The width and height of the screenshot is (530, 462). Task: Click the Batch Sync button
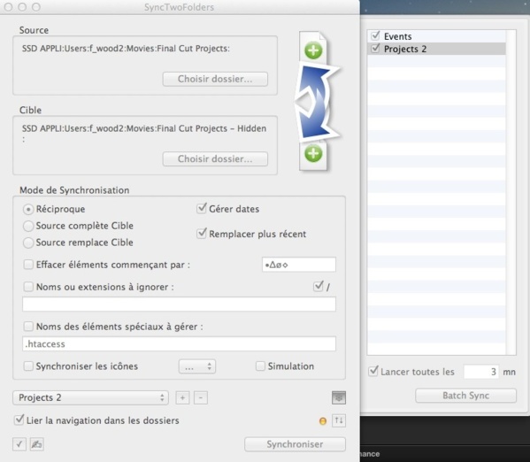(x=465, y=396)
